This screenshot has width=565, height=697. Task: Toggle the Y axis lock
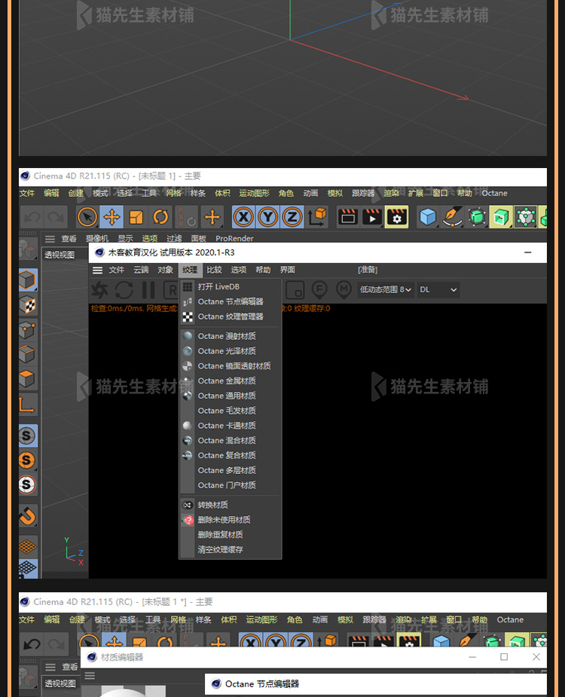pyautogui.click(x=267, y=218)
